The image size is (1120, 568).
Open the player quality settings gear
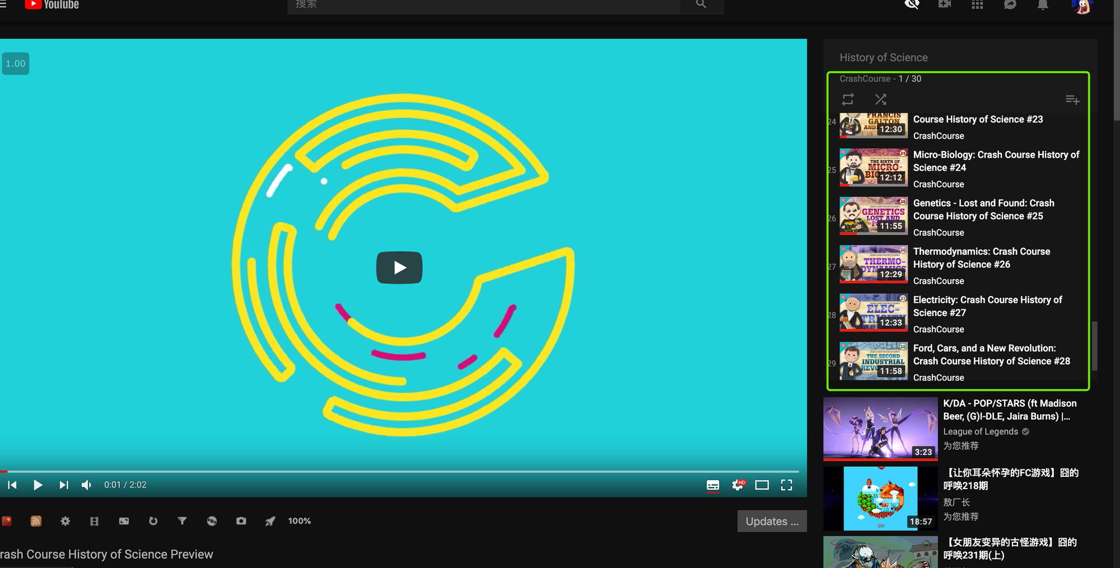738,485
